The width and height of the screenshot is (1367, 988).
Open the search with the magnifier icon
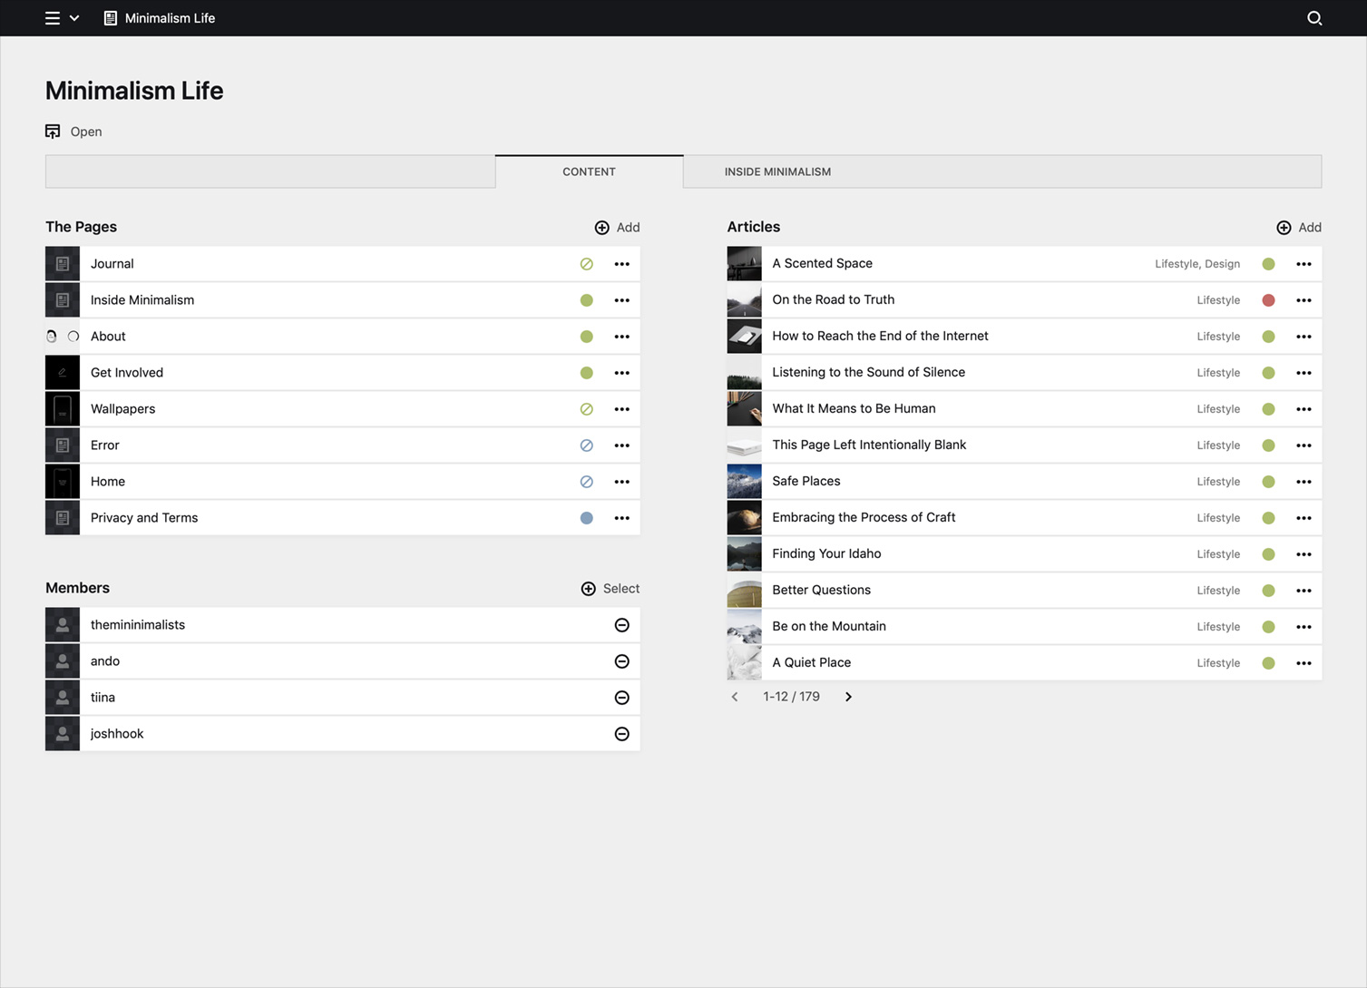tap(1313, 18)
